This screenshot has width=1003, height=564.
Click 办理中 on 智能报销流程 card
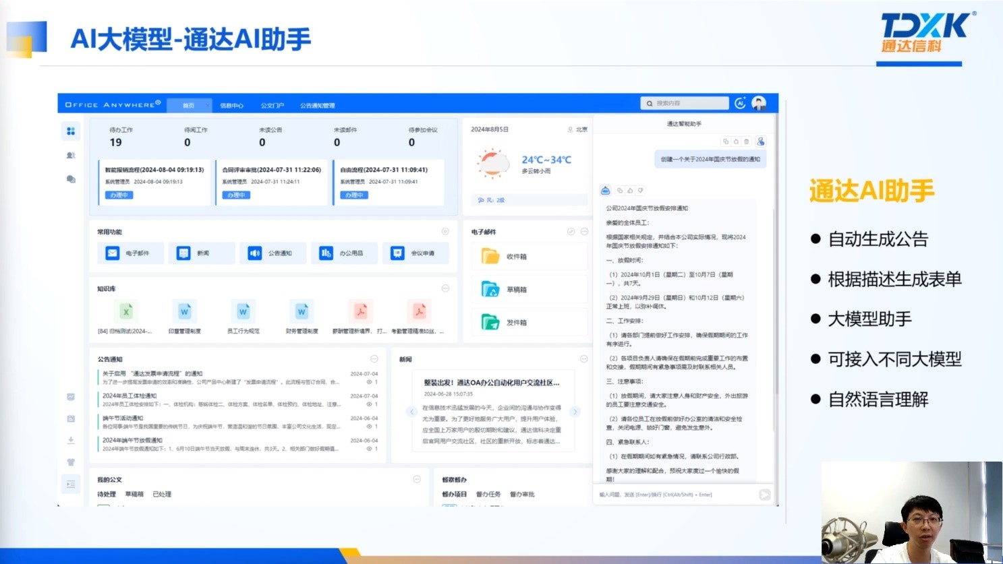(119, 195)
